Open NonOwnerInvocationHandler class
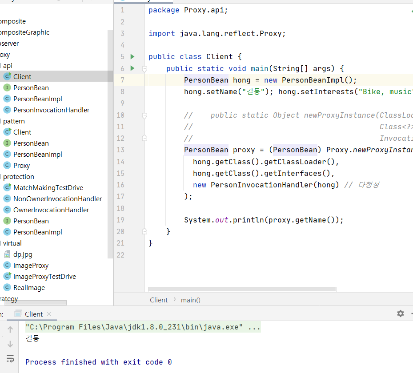This screenshot has width=413, height=373. point(58,198)
